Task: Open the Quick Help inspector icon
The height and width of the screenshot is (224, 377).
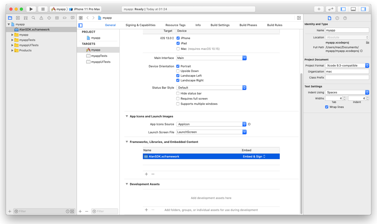Action: coord(345,18)
